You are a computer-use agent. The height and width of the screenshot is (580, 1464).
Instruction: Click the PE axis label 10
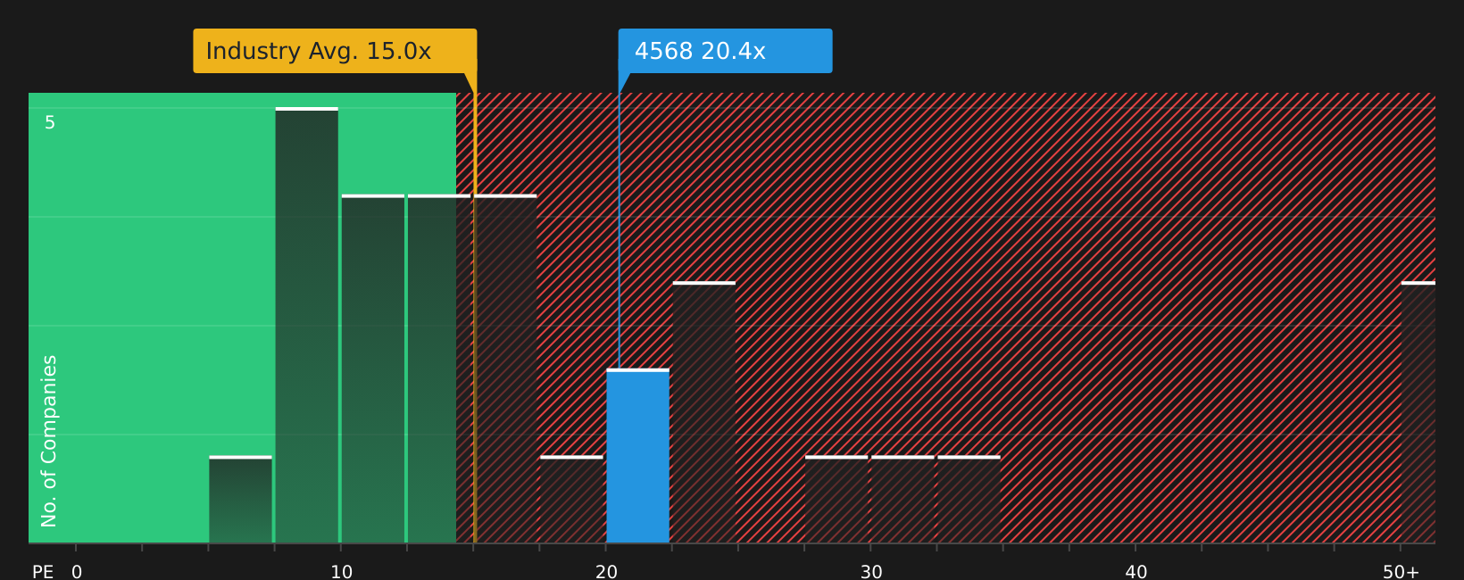(x=341, y=571)
